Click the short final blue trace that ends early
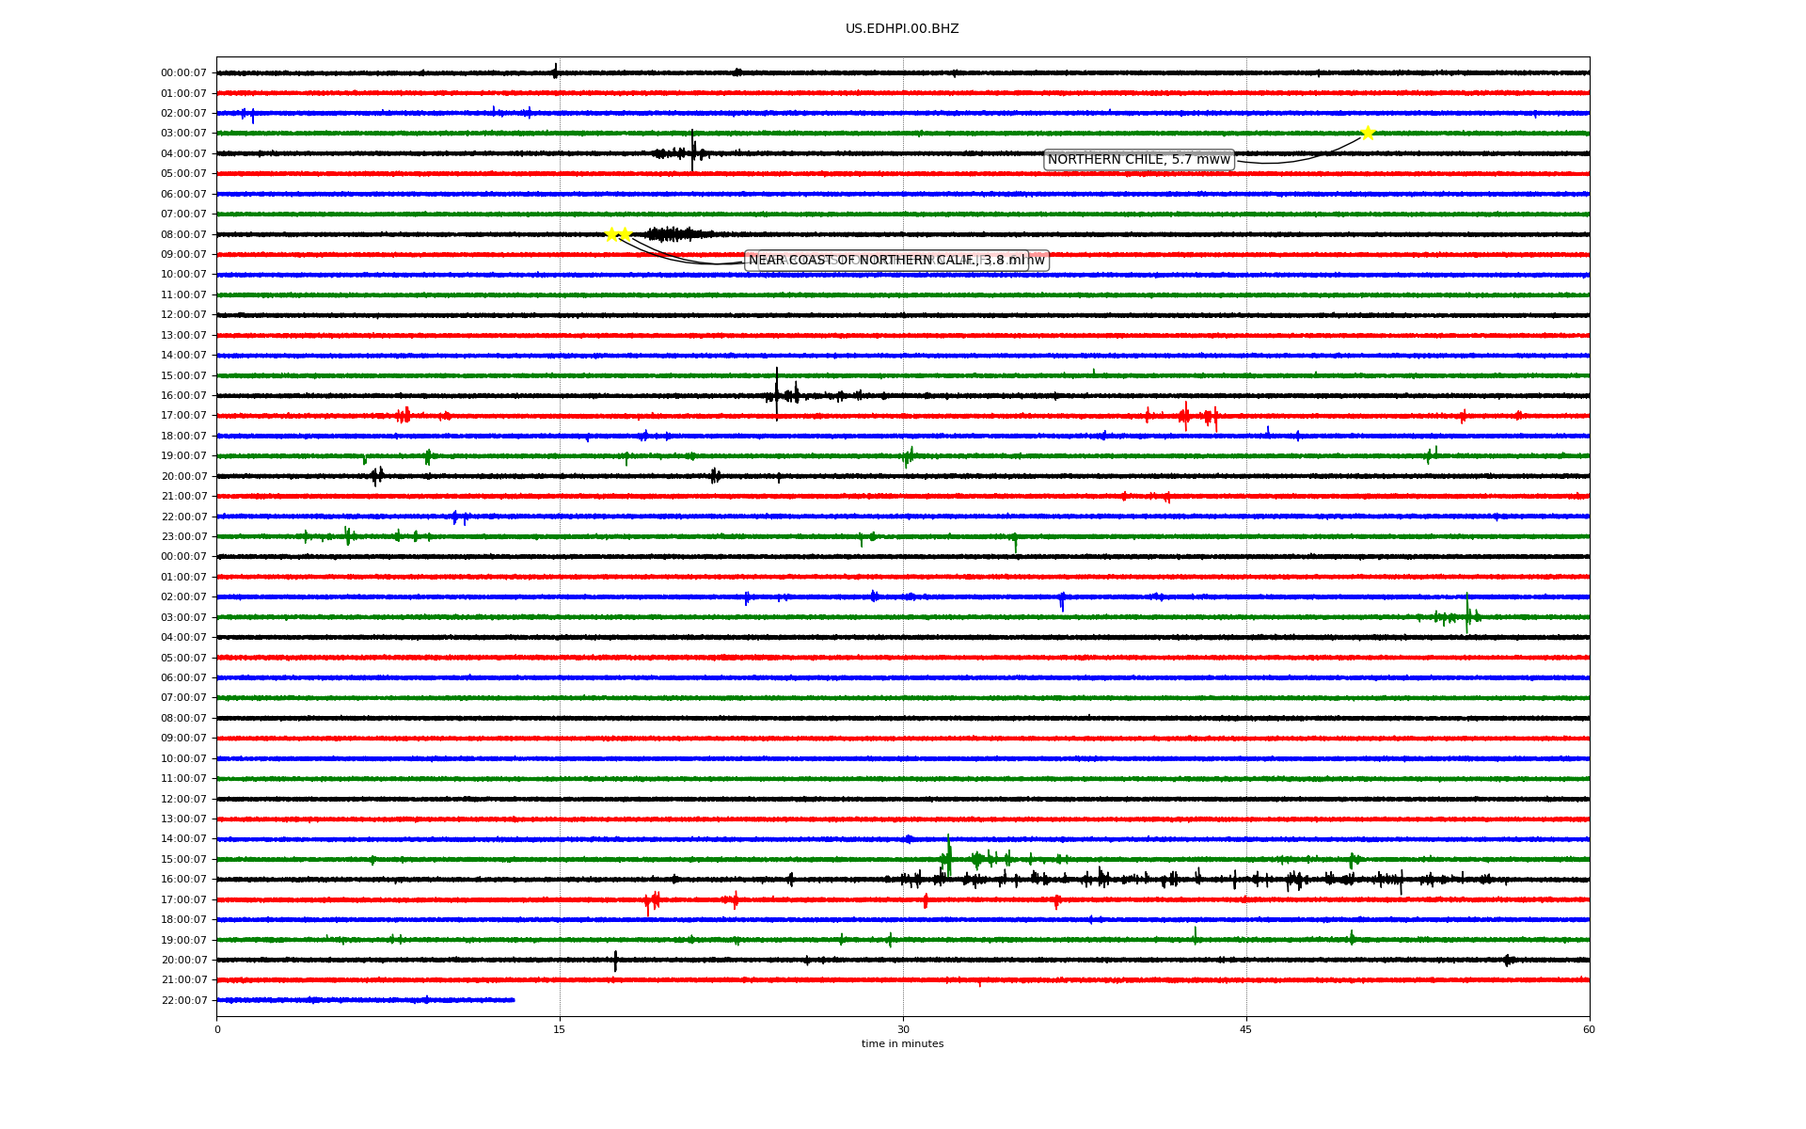 pyautogui.click(x=366, y=1000)
